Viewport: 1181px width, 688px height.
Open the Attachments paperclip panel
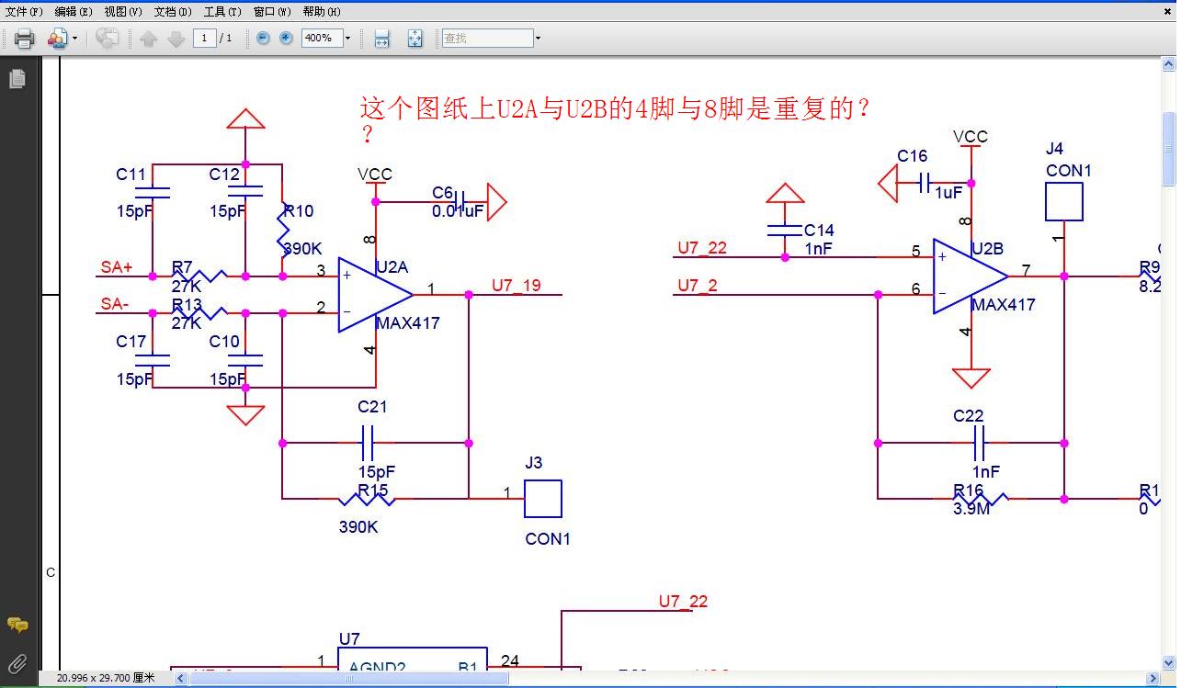[17, 662]
